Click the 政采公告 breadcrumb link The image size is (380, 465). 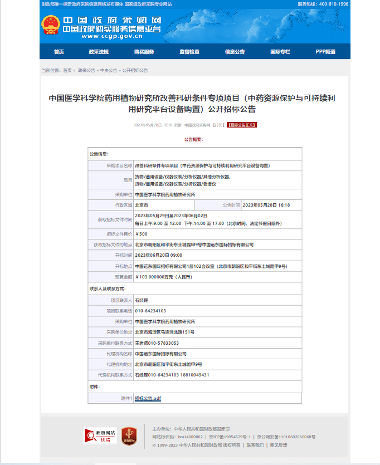[86, 70]
